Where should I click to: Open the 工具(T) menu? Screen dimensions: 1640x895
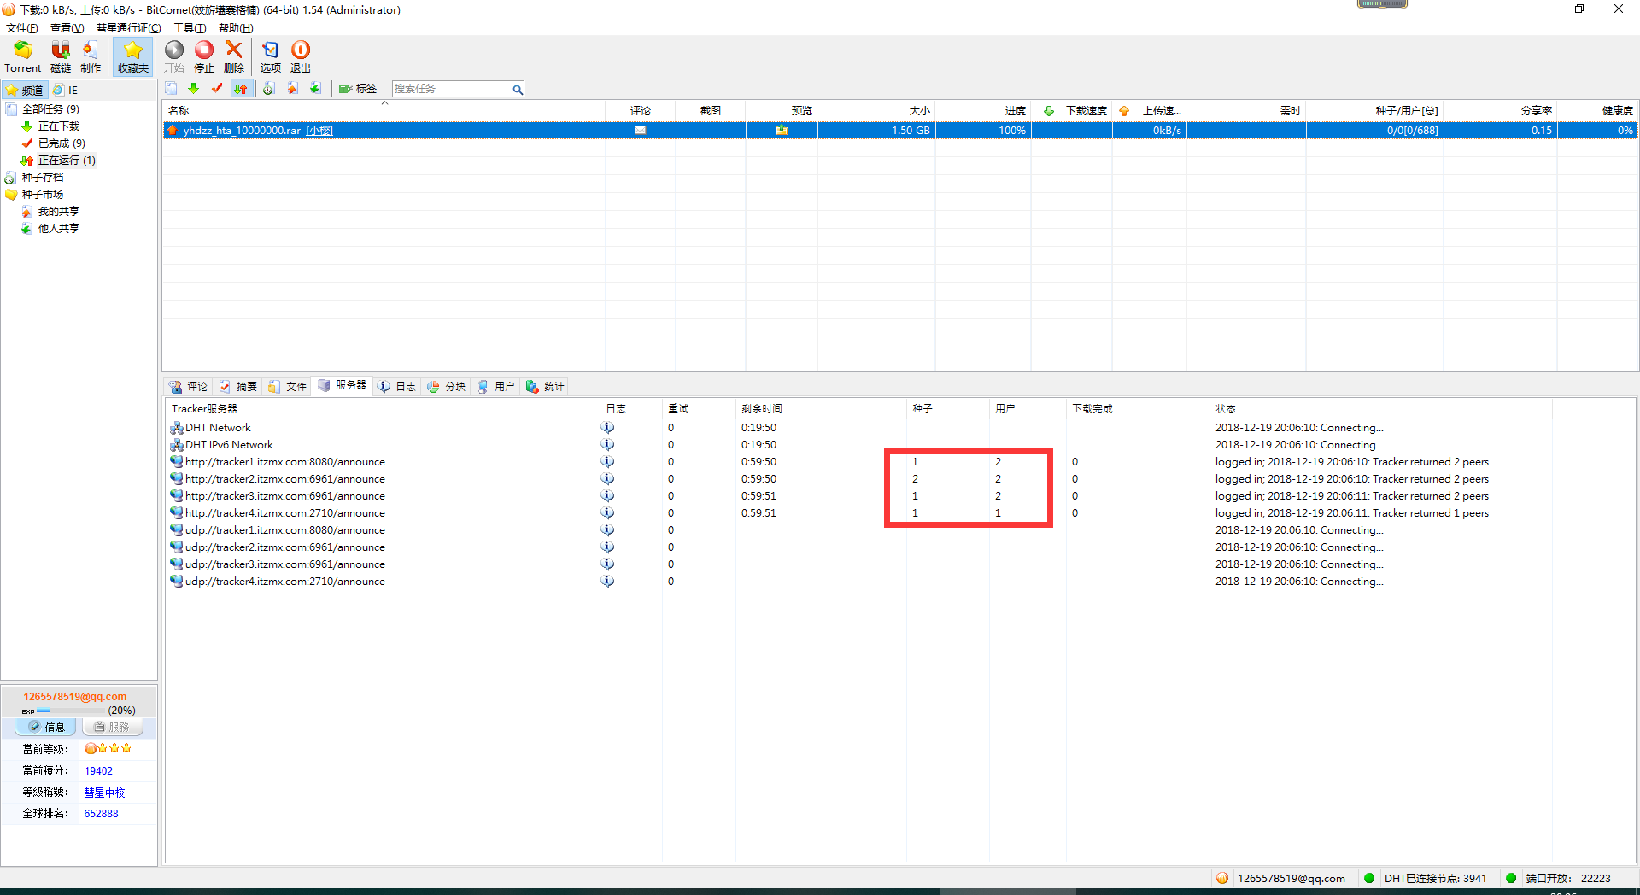[x=190, y=28]
